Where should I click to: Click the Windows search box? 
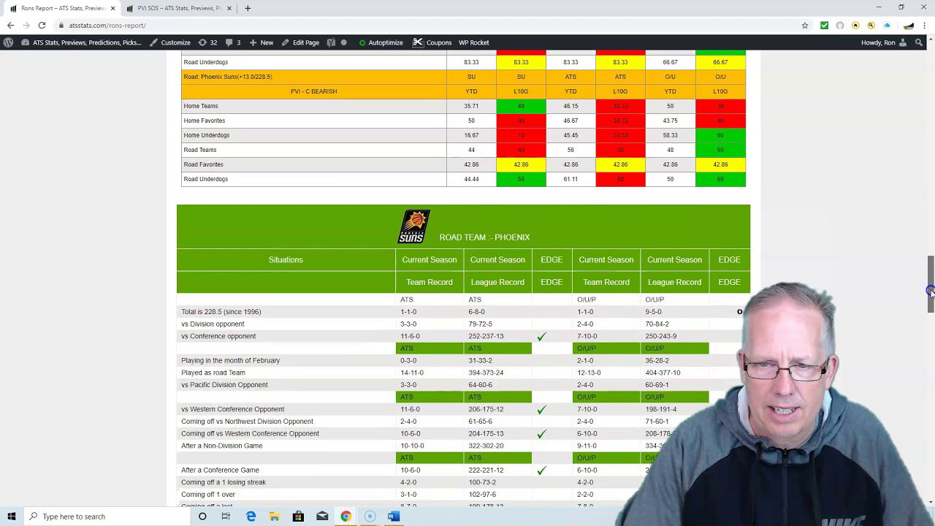110,517
